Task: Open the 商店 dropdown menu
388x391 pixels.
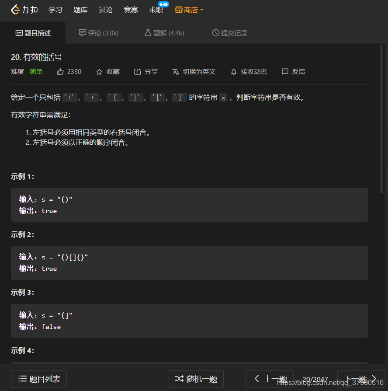Action: (x=189, y=9)
